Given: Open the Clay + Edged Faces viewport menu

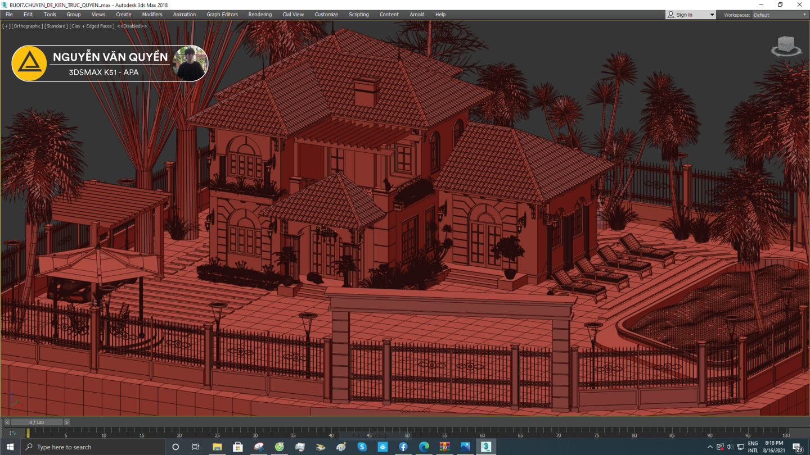Looking at the screenshot, I should 92,26.
